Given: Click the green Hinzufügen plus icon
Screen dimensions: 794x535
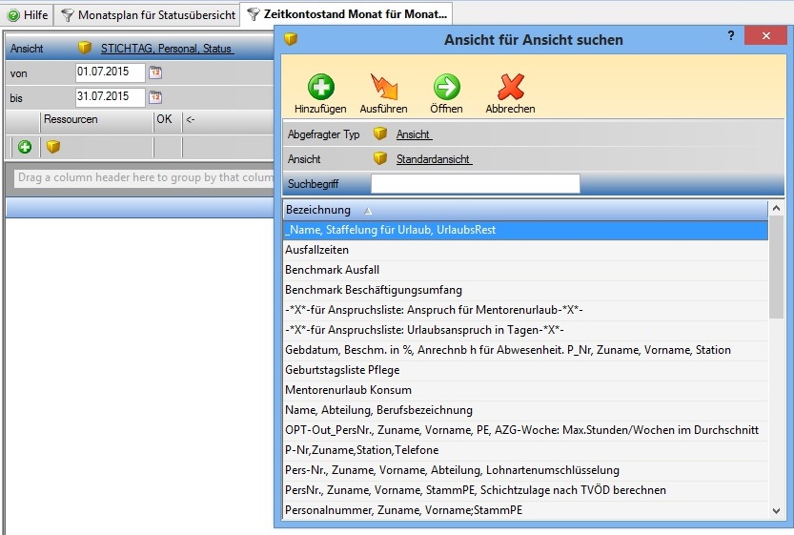Looking at the screenshot, I should point(319,87).
